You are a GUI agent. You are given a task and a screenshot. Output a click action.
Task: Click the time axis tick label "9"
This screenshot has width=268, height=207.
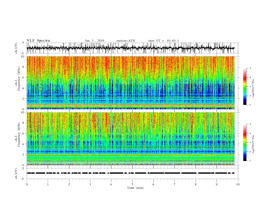point(217,184)
